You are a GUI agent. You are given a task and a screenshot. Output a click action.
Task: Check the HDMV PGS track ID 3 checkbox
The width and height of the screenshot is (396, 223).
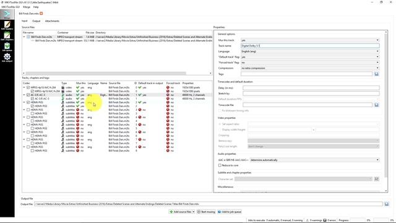pyautogui.click(x=28, y=110)
